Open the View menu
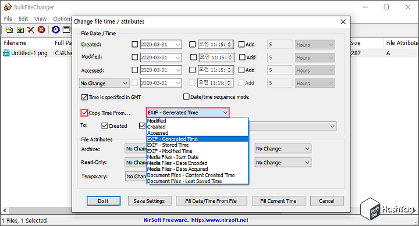The image size is (419, 226). point(40,19)
